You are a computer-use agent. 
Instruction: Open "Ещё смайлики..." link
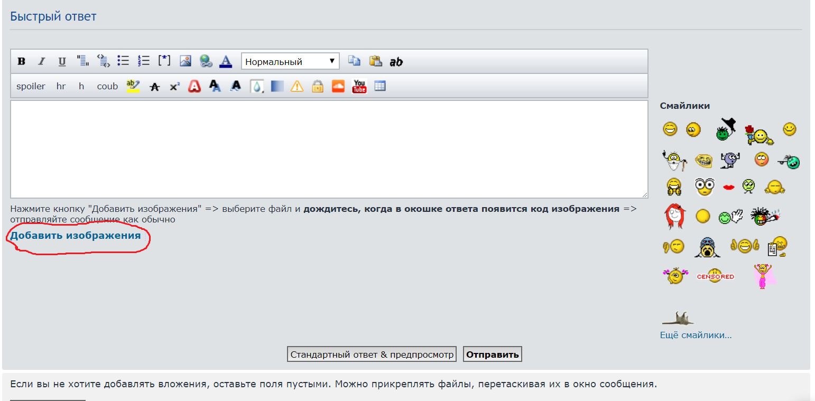(696, 335)
